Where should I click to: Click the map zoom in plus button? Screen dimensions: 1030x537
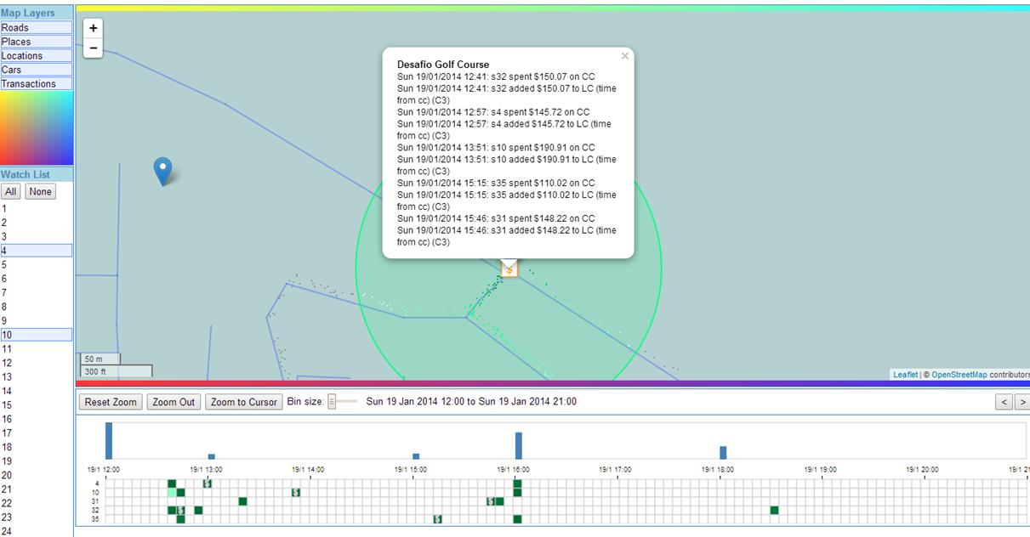[x=94, y=28]
